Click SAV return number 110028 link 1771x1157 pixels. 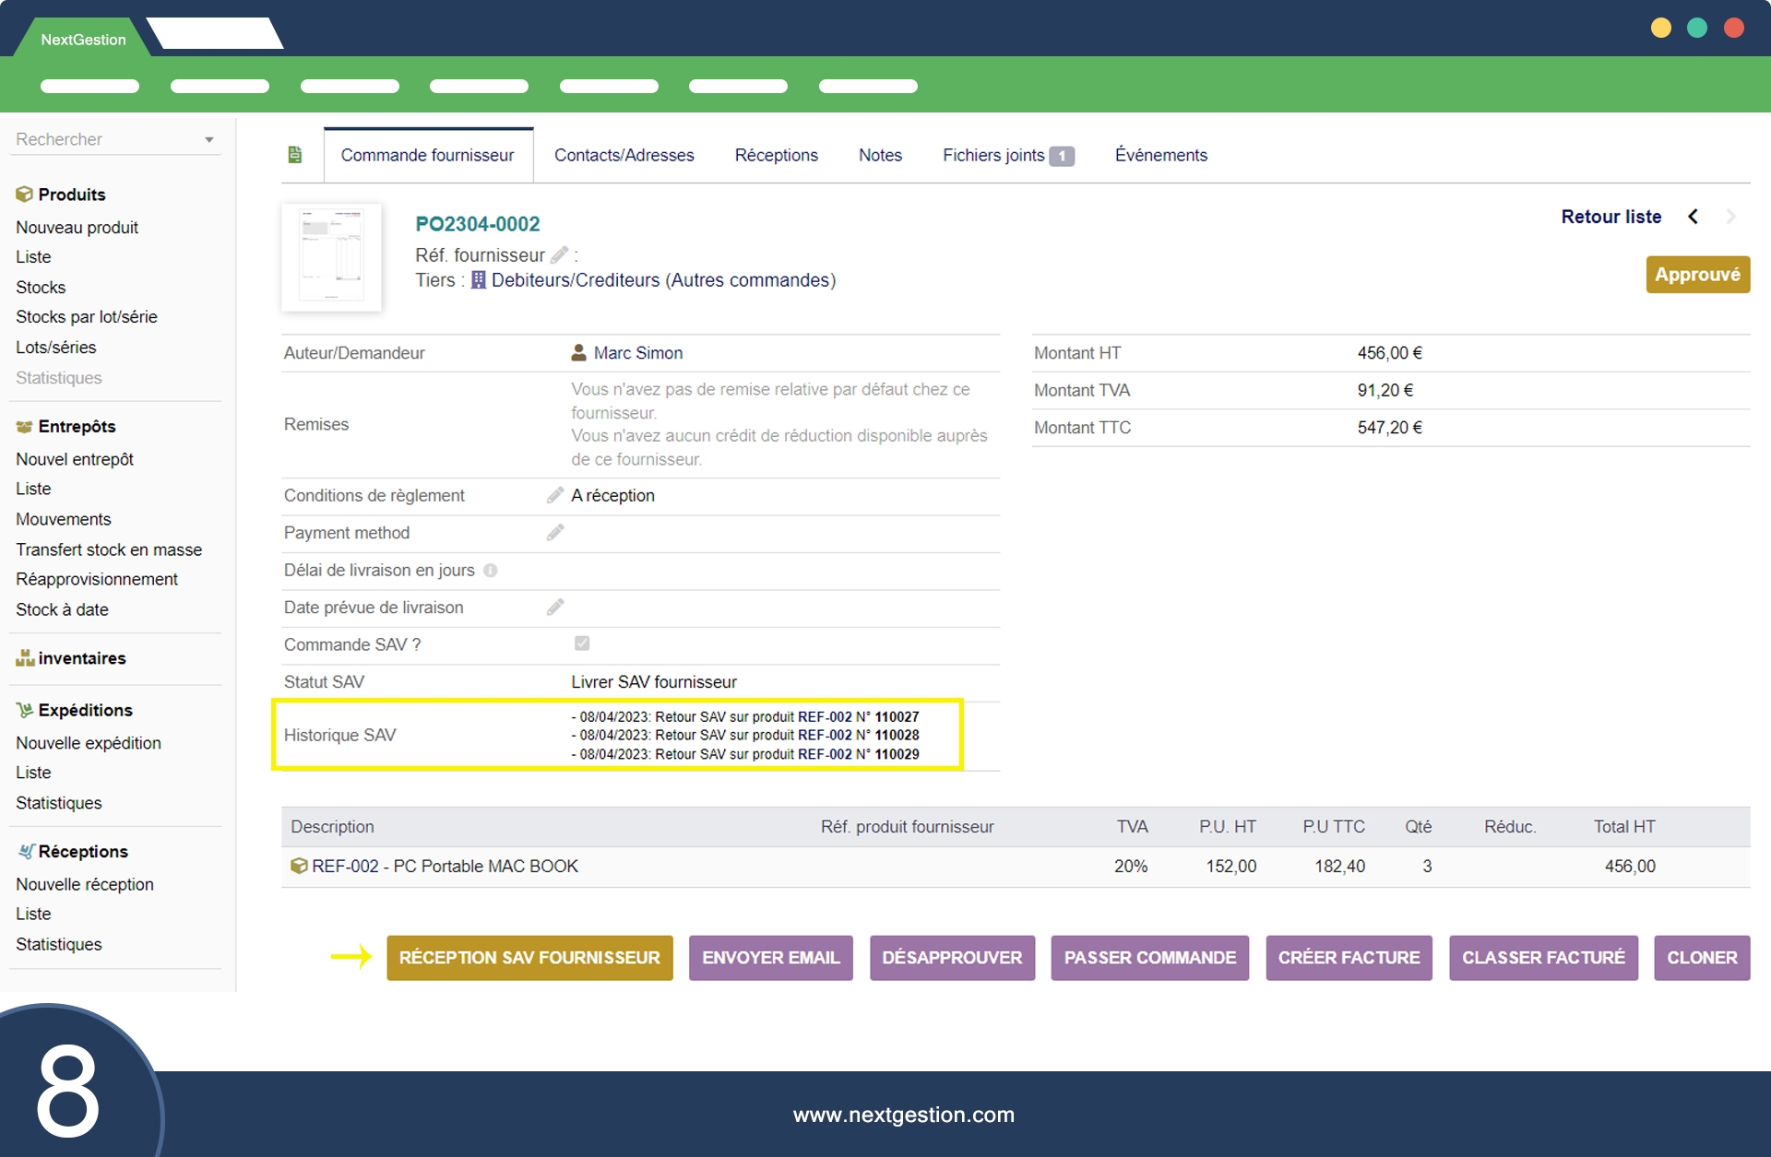(897, 735)
